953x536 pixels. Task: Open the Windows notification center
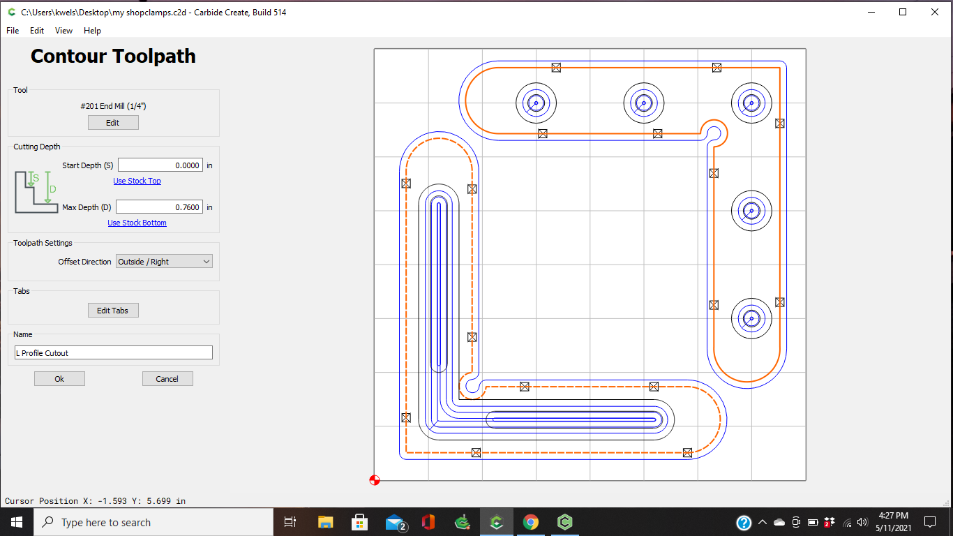pyautogui.click(x=930, y=522)
